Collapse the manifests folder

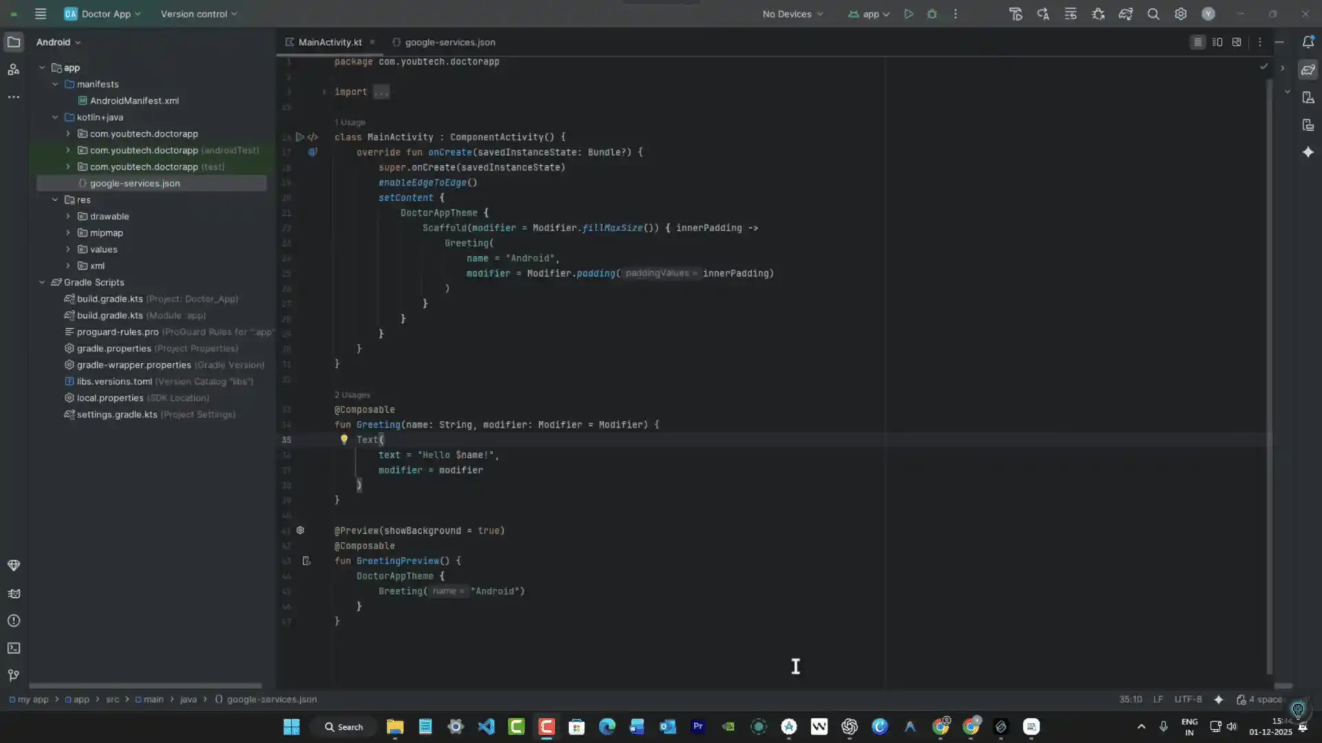point(55,84)
